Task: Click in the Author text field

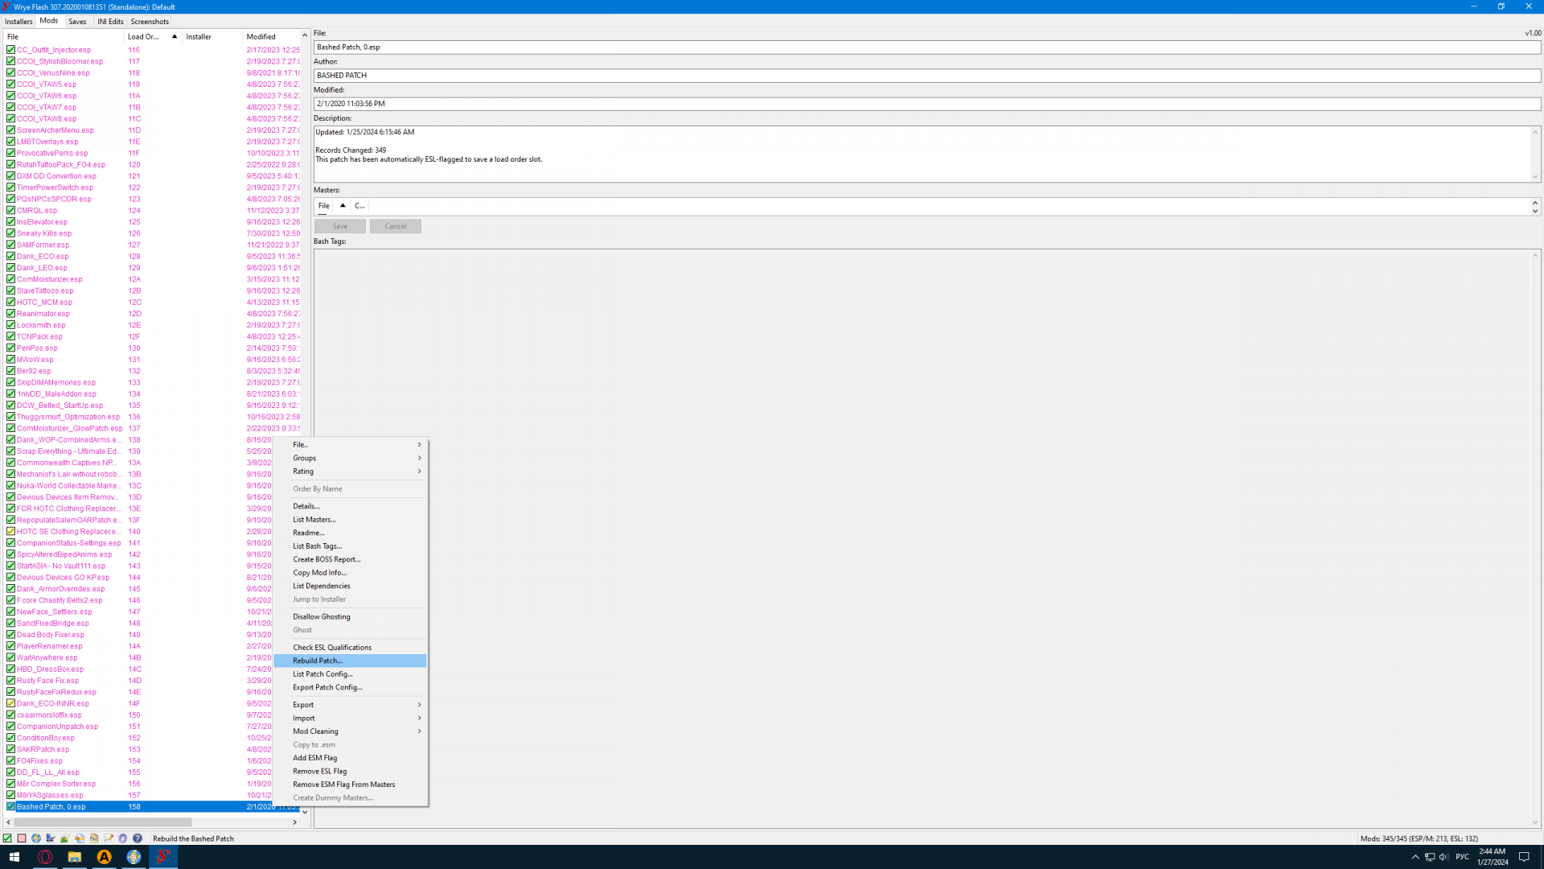Action: coord(925,75)
